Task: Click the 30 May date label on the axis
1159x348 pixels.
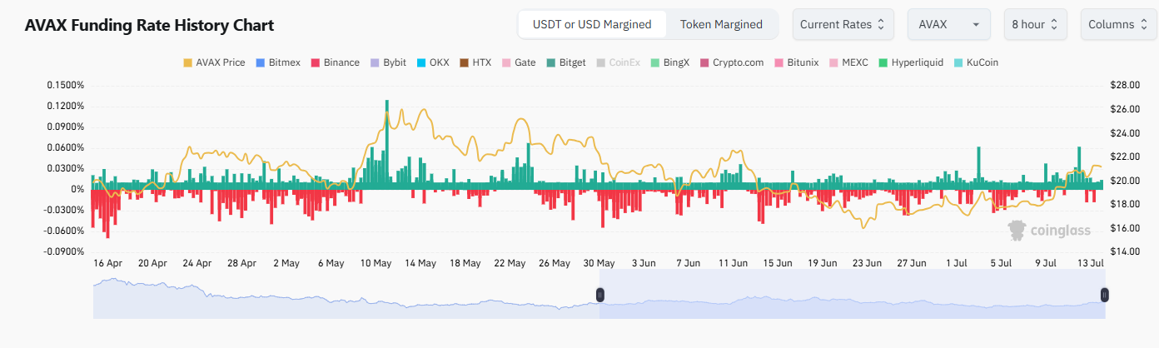Action: point(600,263)
